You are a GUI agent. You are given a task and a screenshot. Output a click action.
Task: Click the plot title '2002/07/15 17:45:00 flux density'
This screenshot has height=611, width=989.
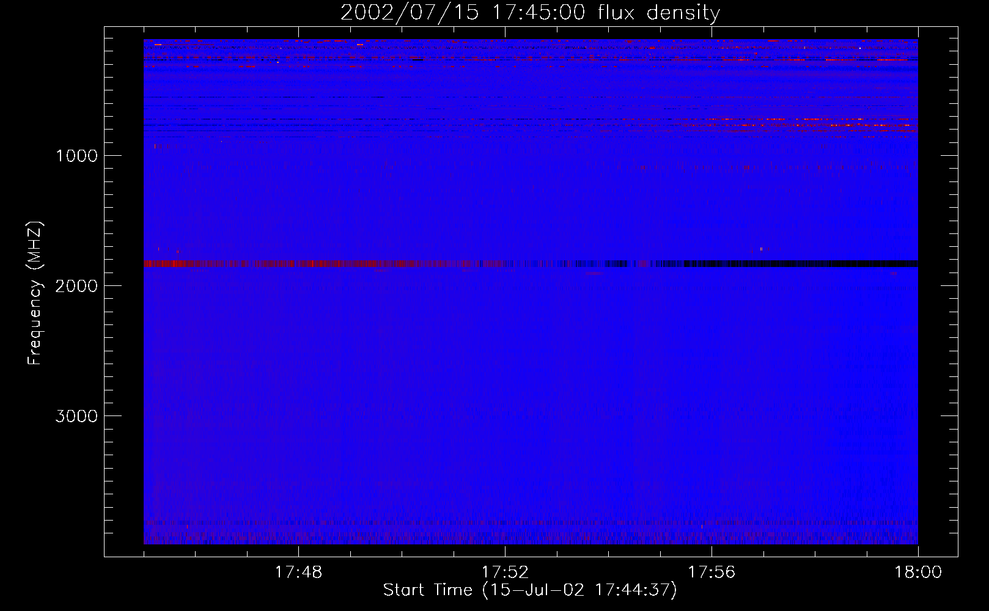pos(530,12)
